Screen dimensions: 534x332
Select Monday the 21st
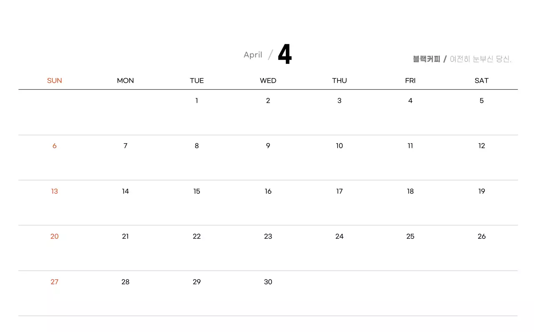pos(125,236)
